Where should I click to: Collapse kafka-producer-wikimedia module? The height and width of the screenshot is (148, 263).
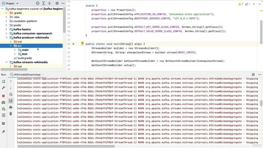tap(7, 37)
